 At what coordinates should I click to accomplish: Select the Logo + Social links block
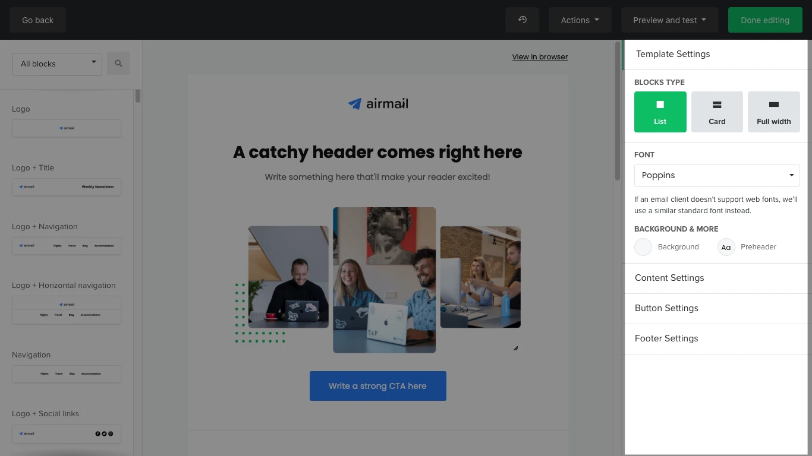pyautogui.click(x=67, y=433)
